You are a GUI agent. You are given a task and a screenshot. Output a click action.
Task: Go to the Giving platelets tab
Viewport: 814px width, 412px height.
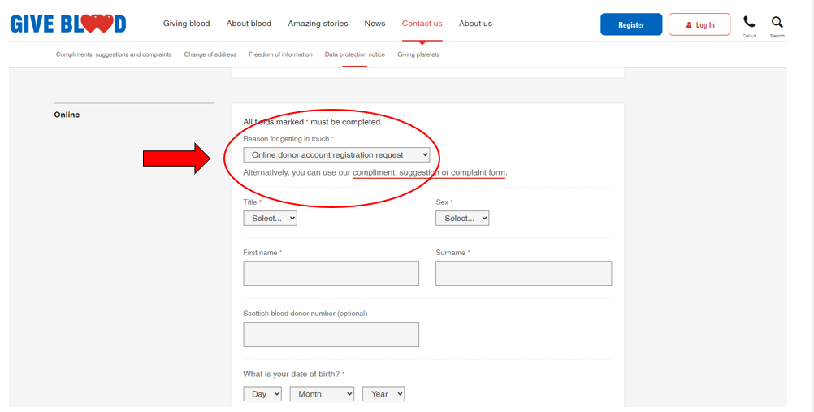pyautogui.click(x=418, y=54)
